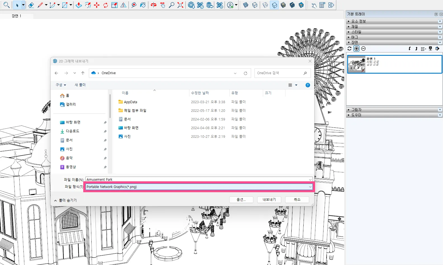Select the Tape Measure tool

pos(134,5)
